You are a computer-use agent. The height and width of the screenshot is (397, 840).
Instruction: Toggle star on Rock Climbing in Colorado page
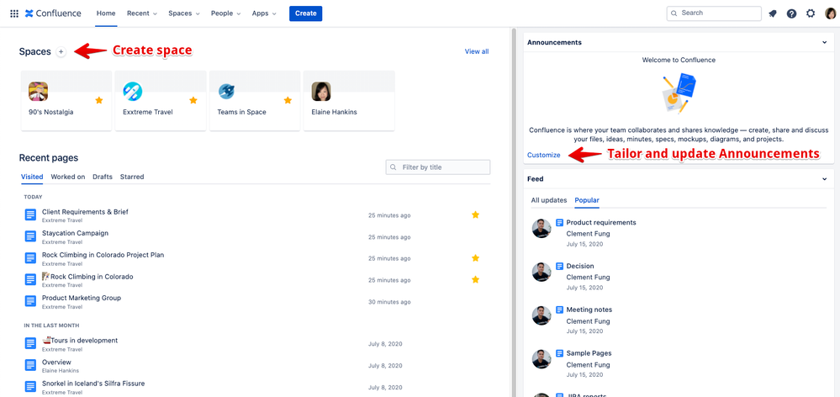[475, 279]
